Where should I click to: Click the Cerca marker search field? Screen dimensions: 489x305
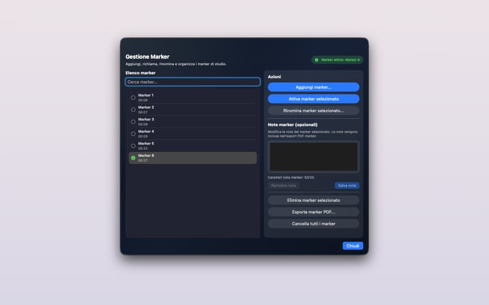coord(193,82)
